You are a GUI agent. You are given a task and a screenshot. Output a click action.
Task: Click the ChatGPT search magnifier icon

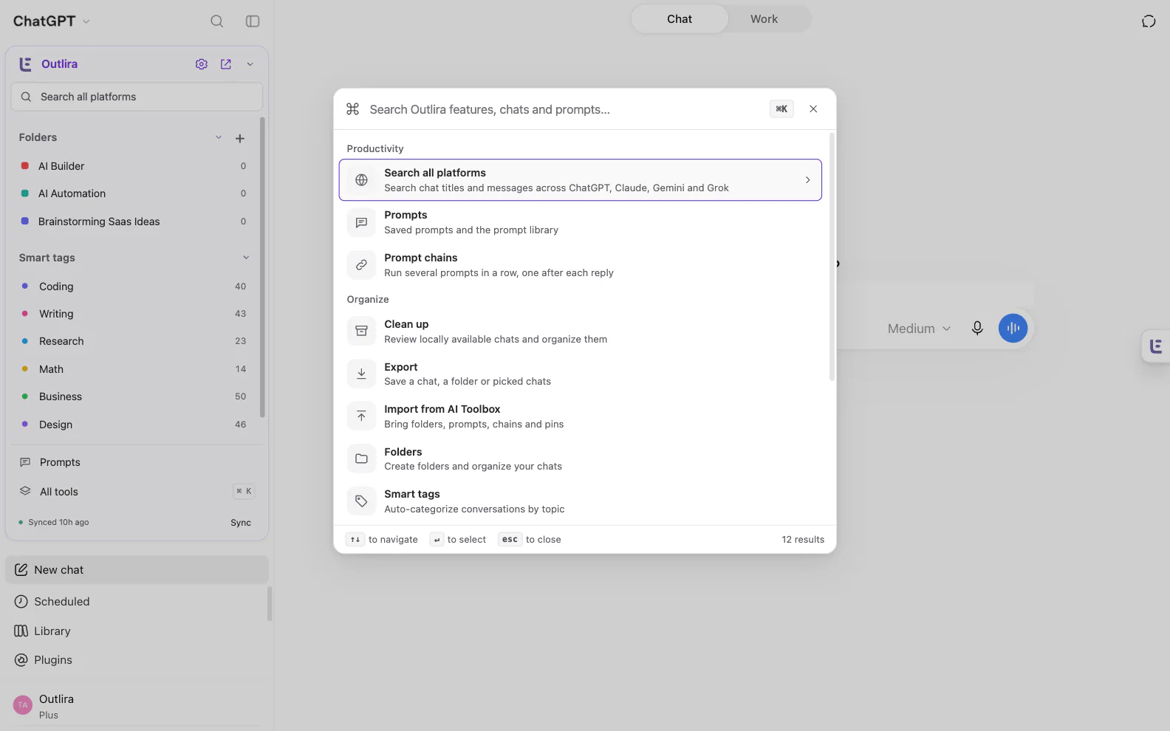[x=217, y=21]
